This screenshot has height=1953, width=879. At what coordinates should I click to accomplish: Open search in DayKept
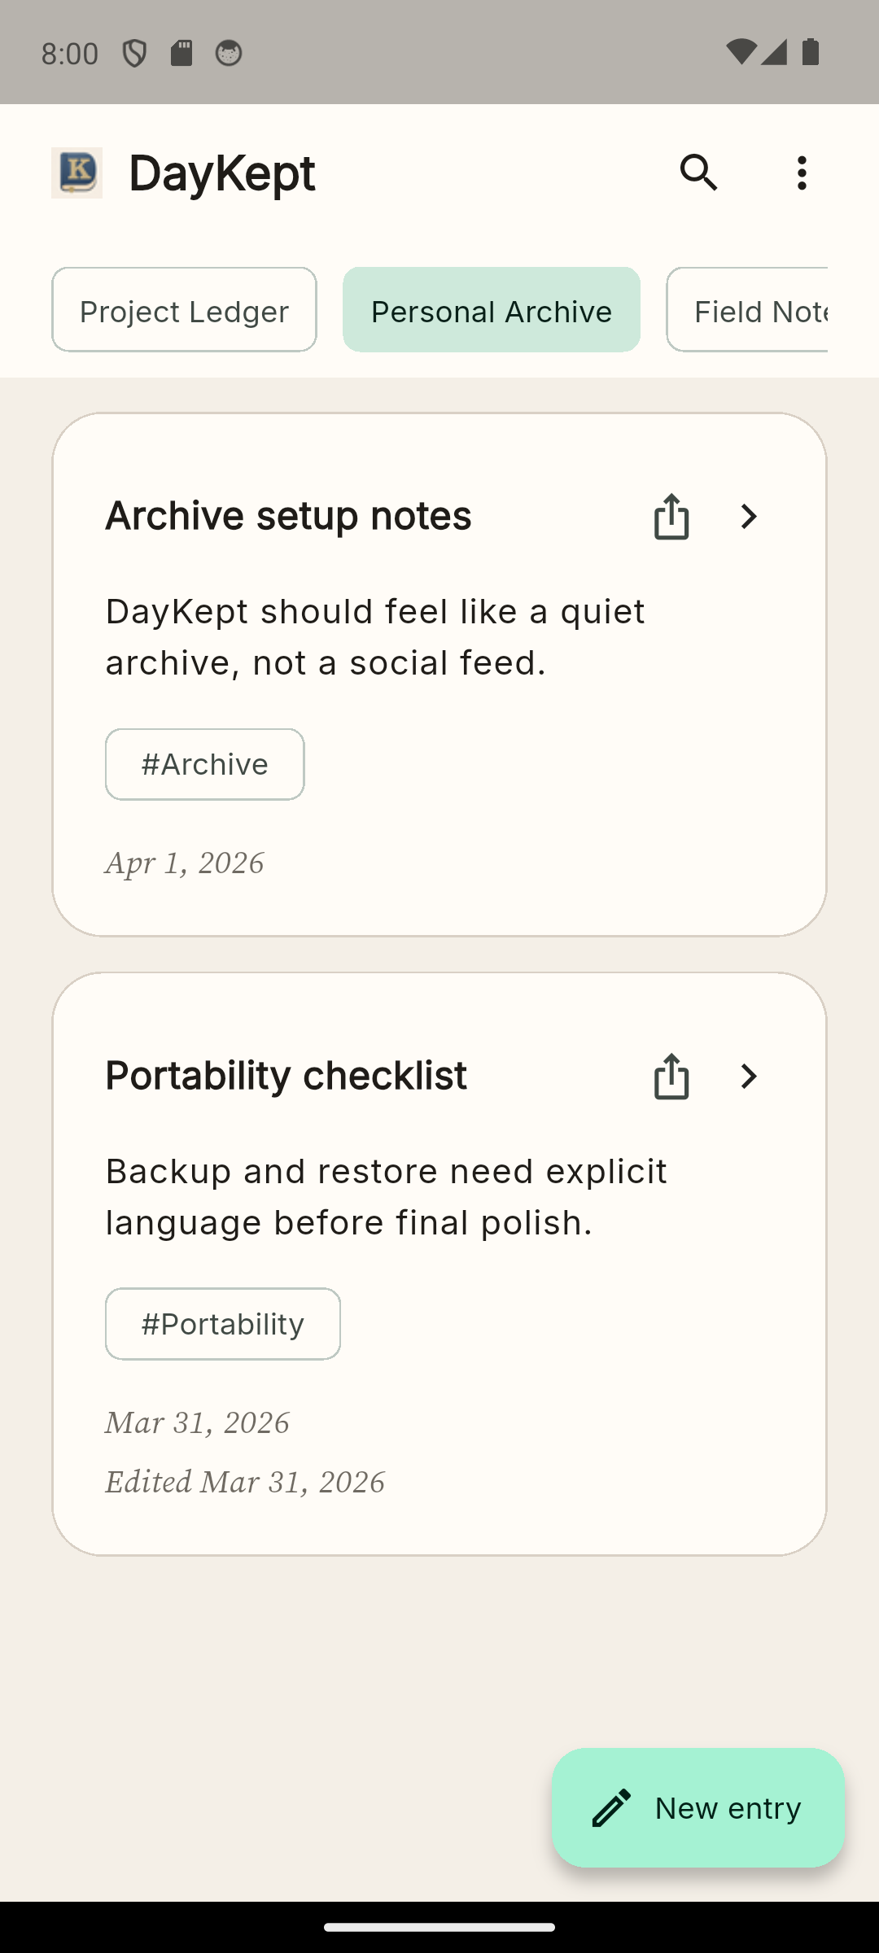[698, 173]
